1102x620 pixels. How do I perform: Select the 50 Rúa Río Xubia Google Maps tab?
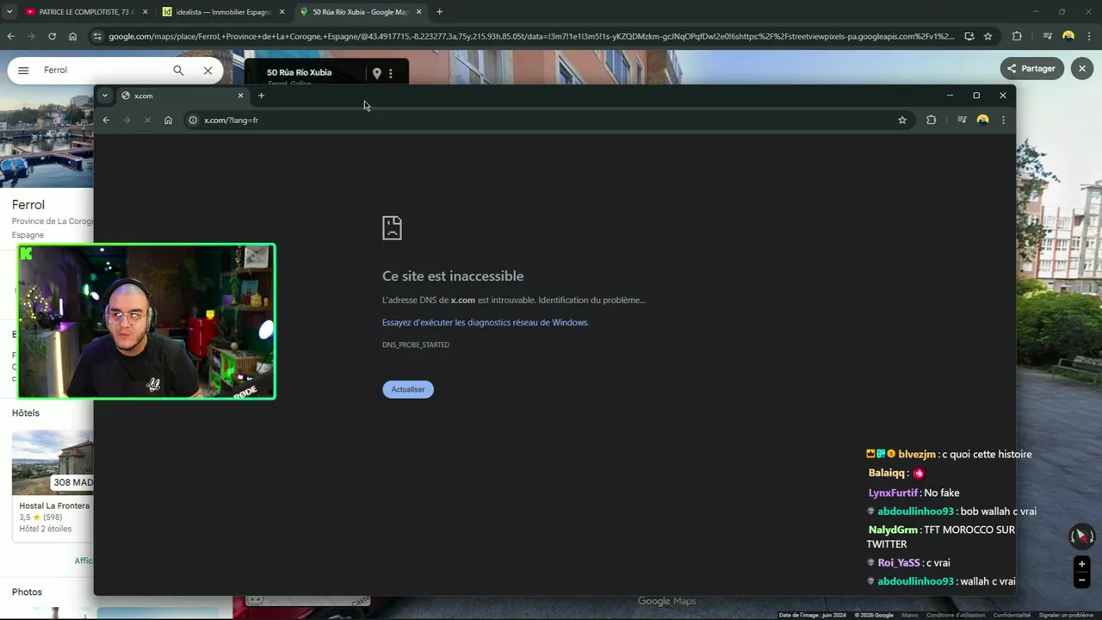360,12
